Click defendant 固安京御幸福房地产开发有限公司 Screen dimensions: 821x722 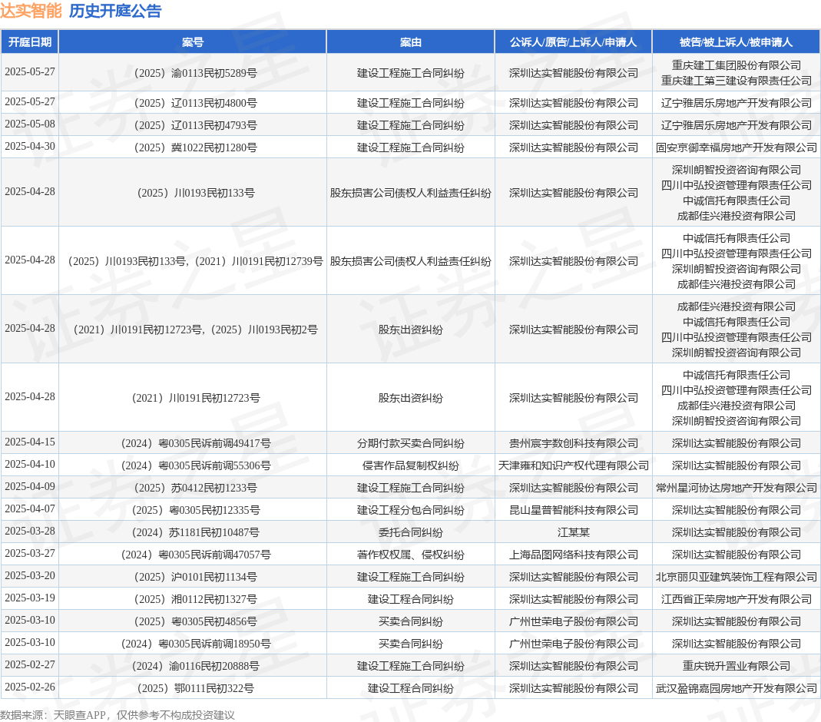tap(737, 147)
